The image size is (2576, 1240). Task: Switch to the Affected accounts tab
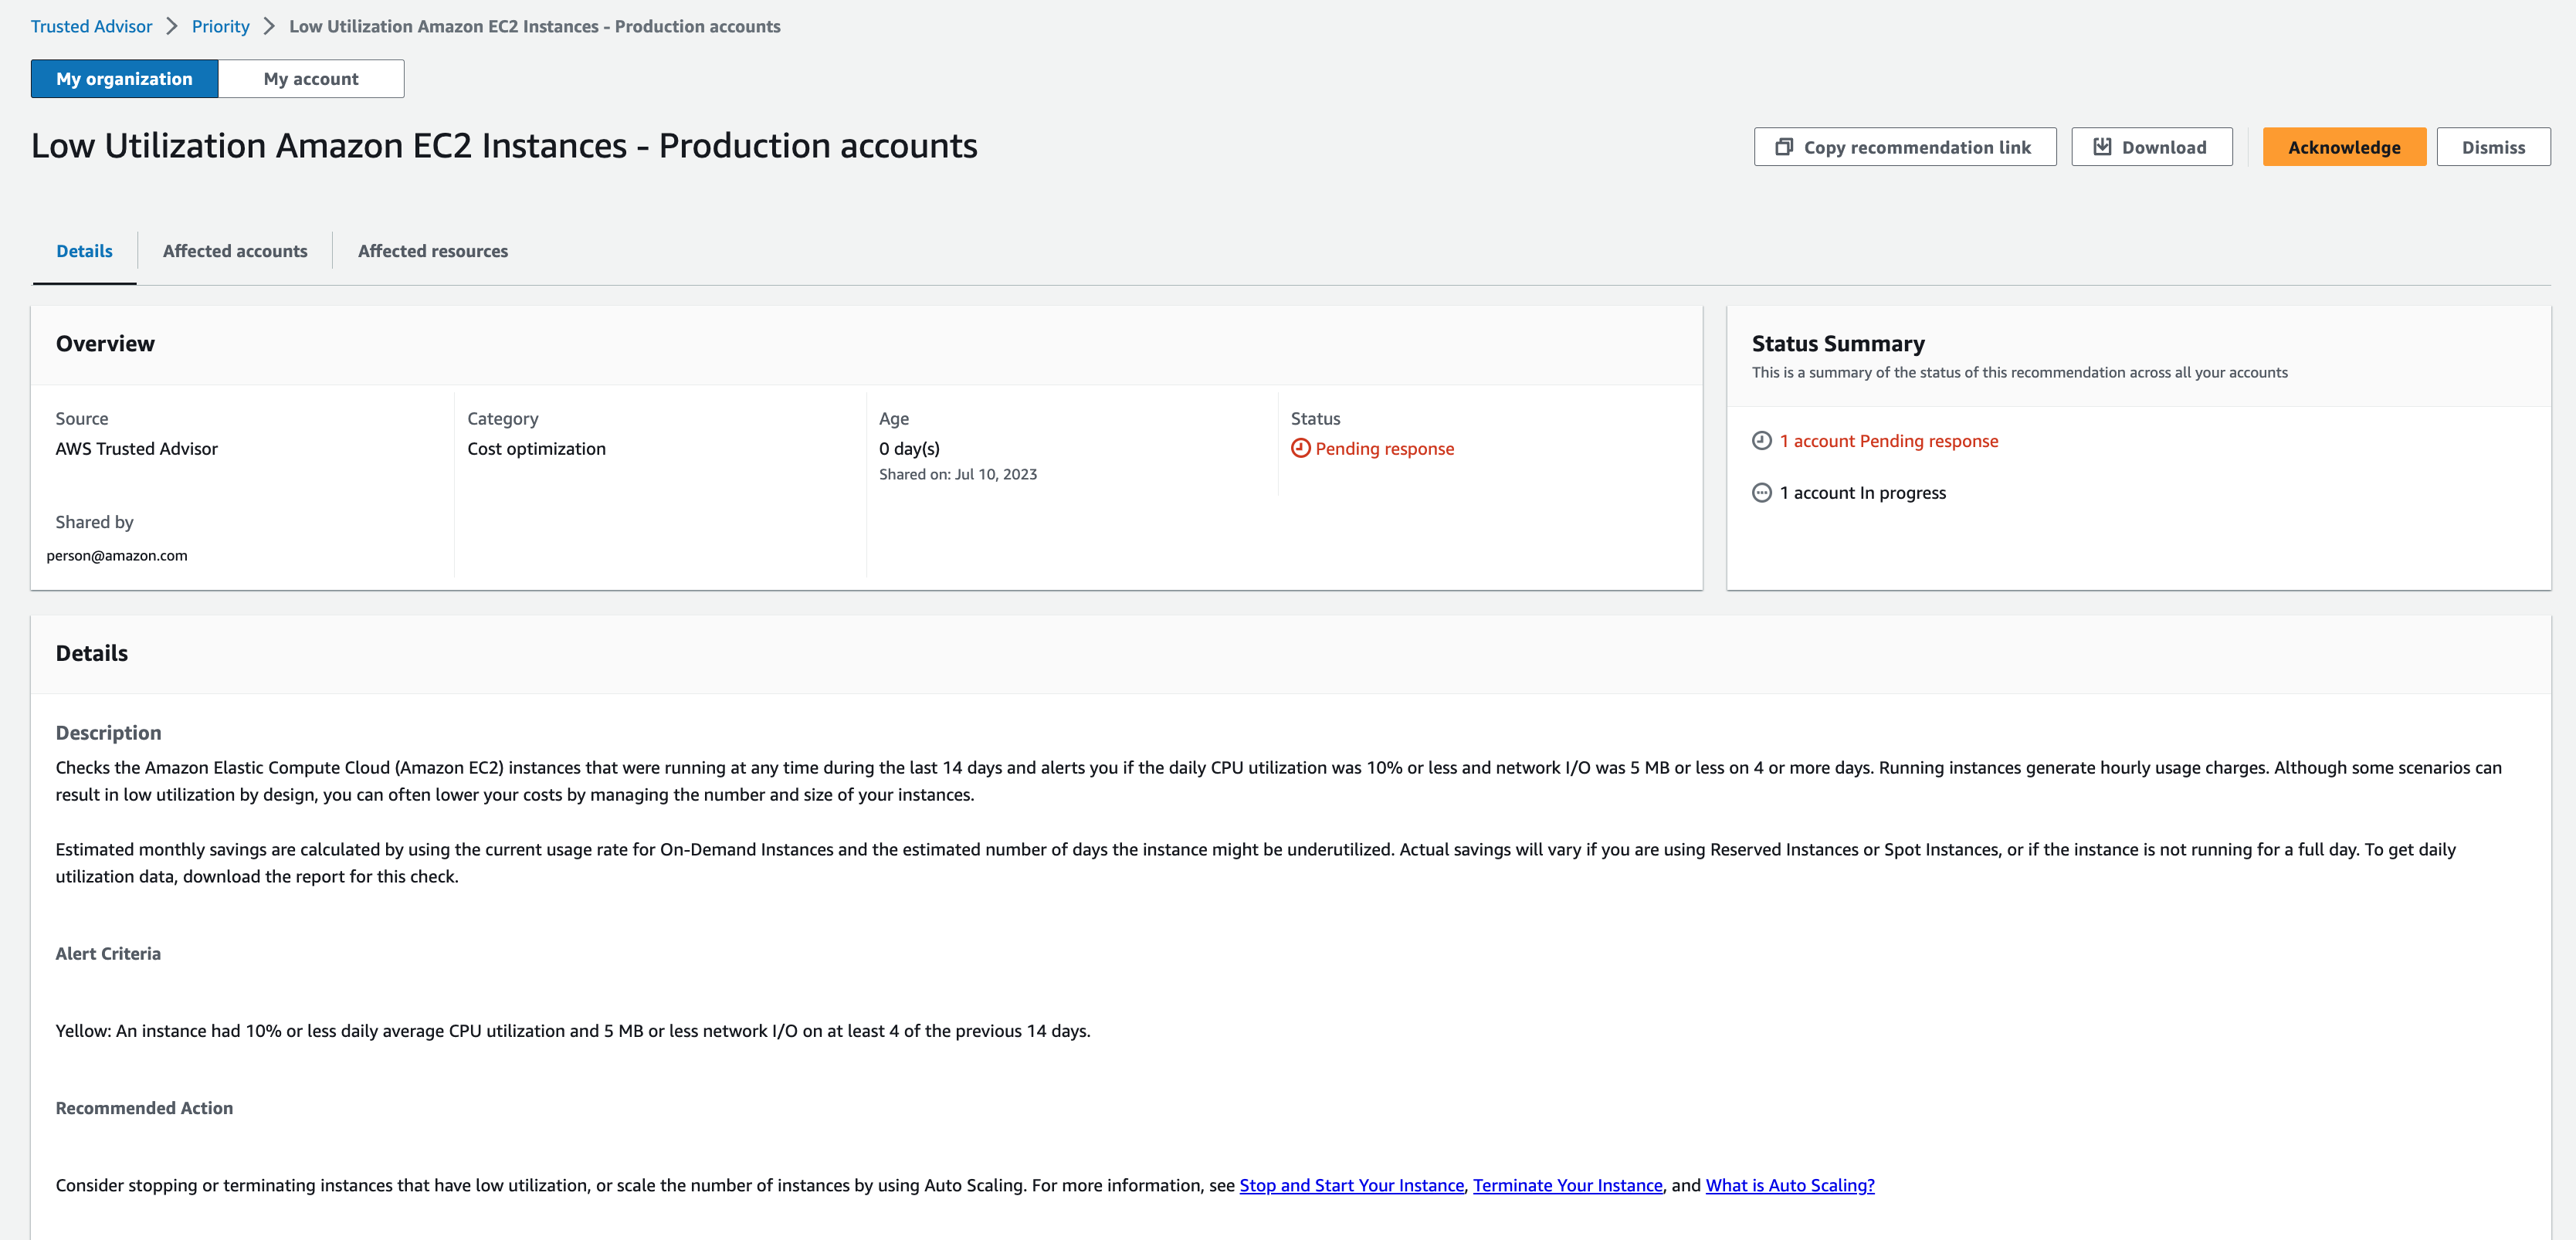(235, 250)
